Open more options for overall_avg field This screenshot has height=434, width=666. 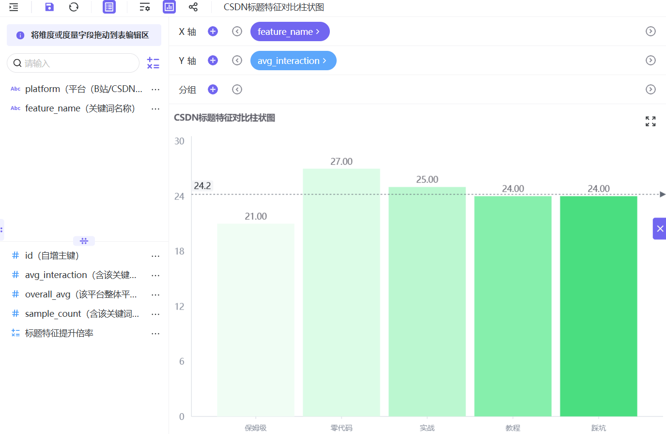point(155,294)
